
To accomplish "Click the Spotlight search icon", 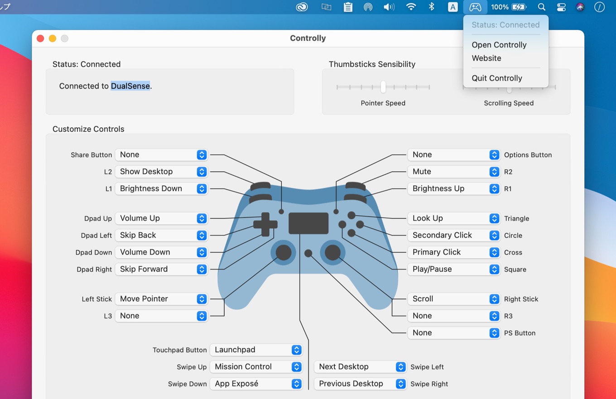I will tap(541, 7).
